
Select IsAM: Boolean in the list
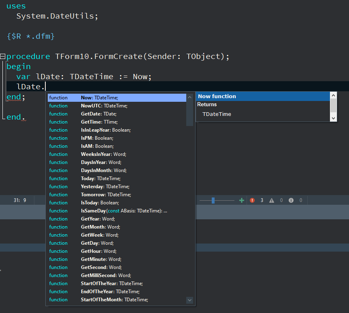pos(117,146)
